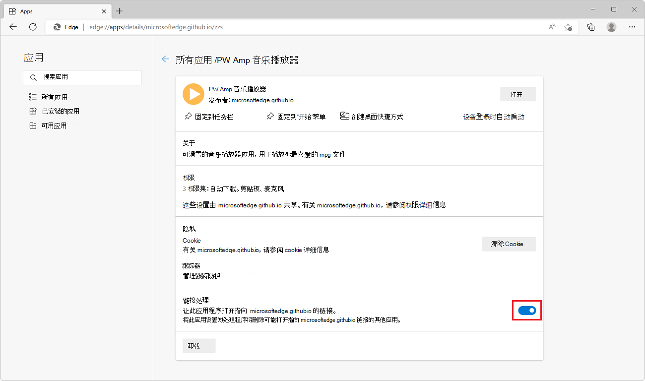This screenshot has width=645, height=381.
Task: Click the Cookie label under 隐私
Action: point(192,241)
